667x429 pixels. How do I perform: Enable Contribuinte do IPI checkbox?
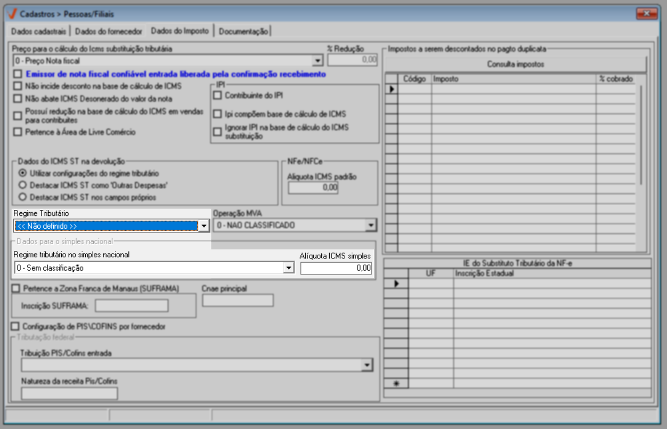click(217, 95)
